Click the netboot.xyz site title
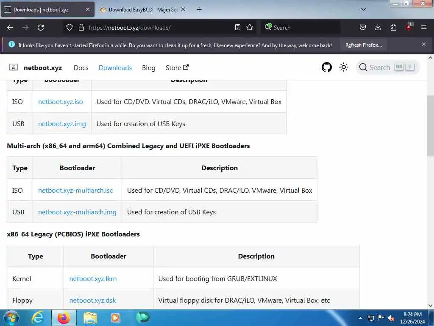The image size is (434, 326). tap(43, 67)
